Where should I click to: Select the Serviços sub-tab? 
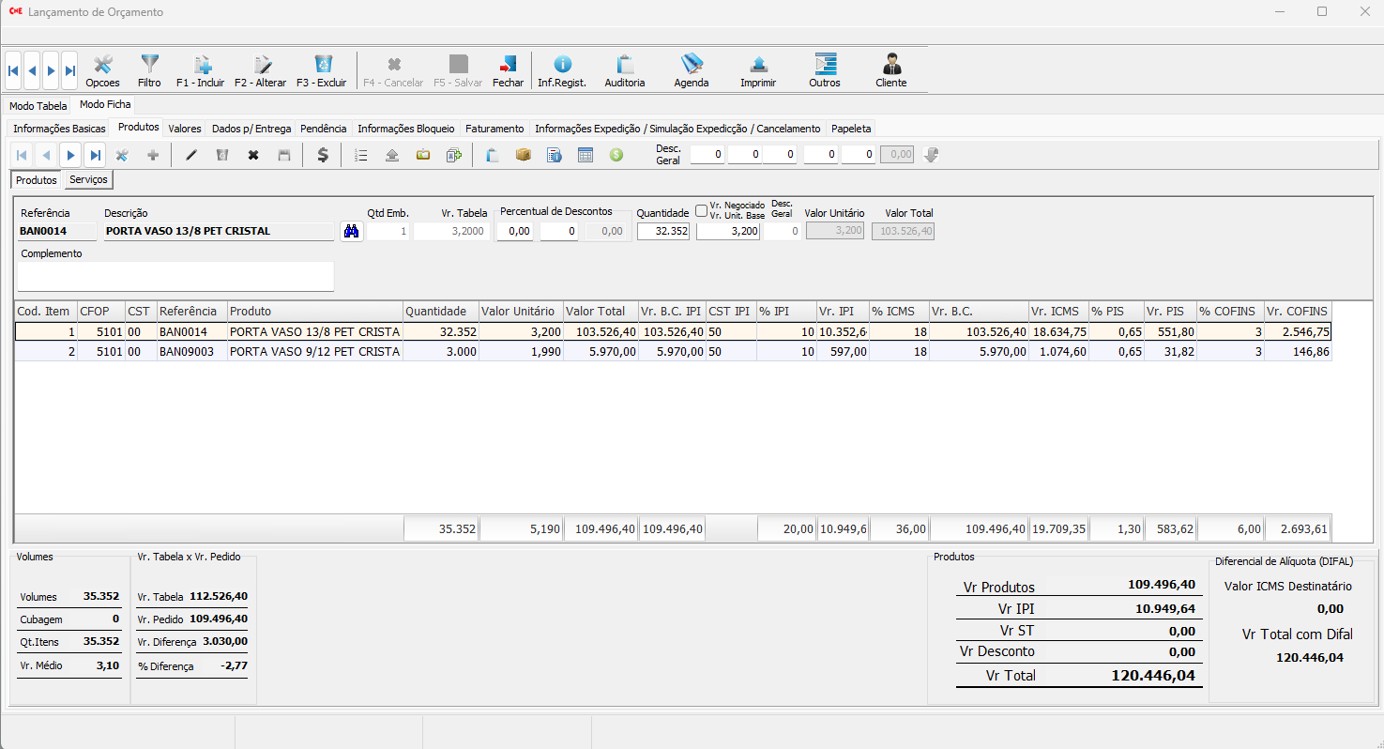(x=88, y=179)
